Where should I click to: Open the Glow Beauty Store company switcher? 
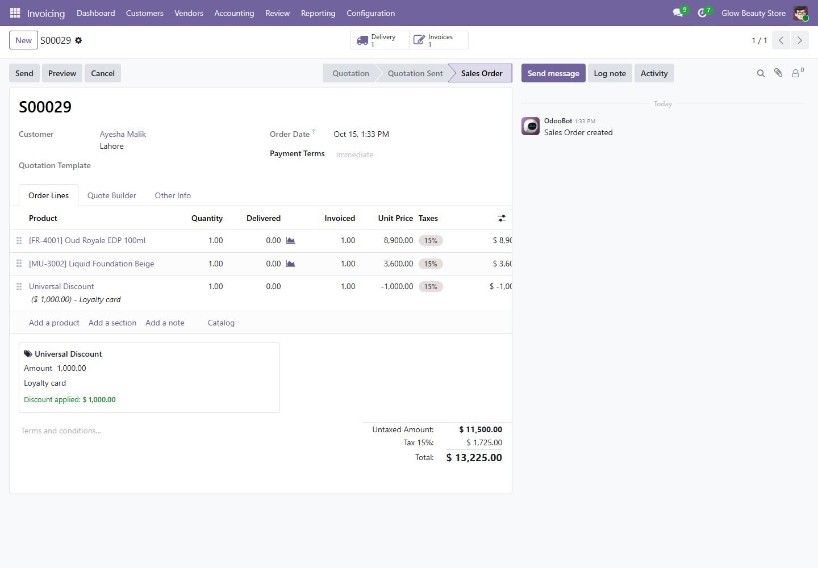pyautogui.click(x=753, y=13)
